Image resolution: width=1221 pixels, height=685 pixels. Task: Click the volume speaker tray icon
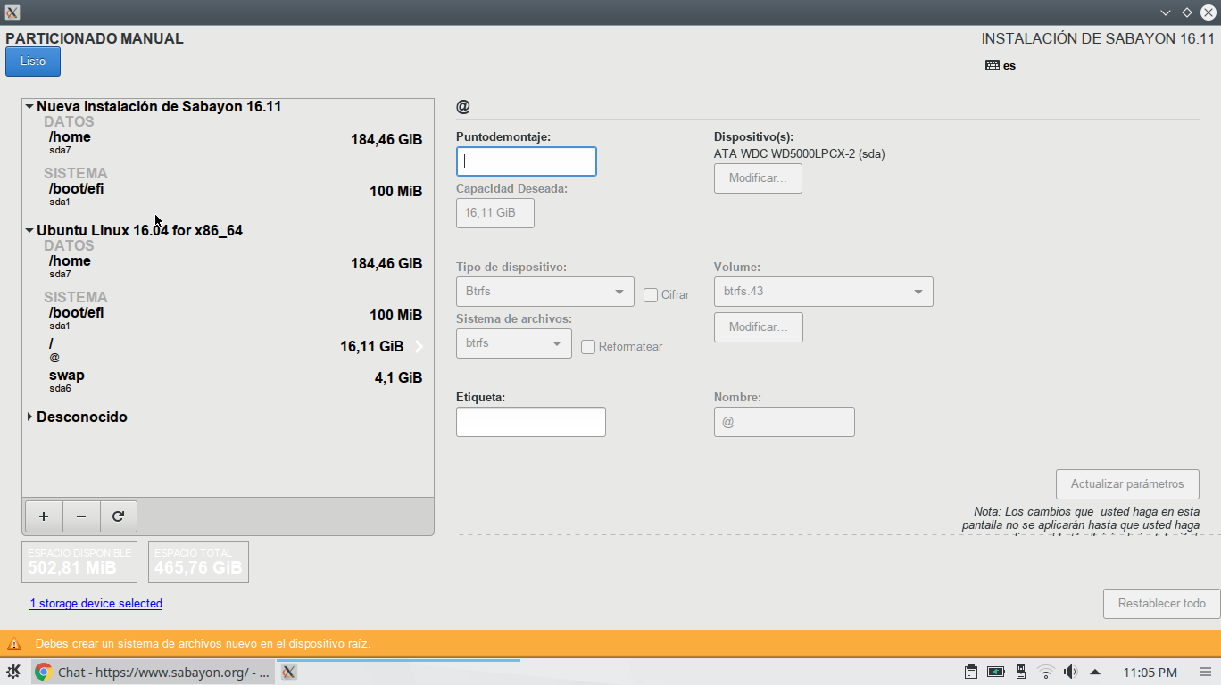coord(1070,672)
